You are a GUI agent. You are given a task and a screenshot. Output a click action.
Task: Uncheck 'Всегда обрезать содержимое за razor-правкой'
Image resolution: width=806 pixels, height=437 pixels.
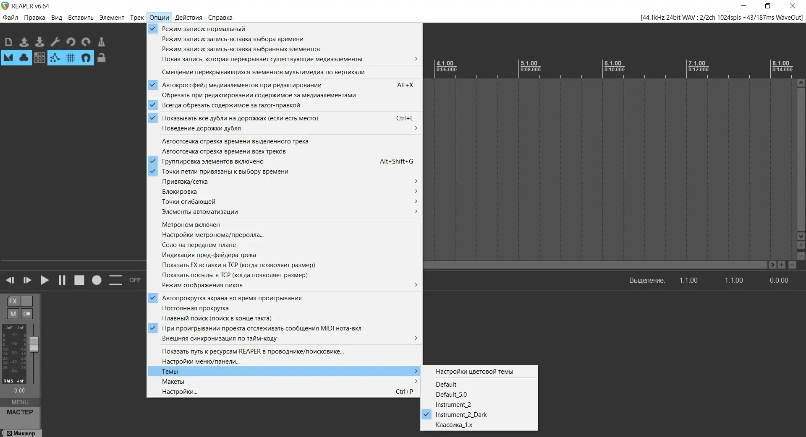coord(284,105)
